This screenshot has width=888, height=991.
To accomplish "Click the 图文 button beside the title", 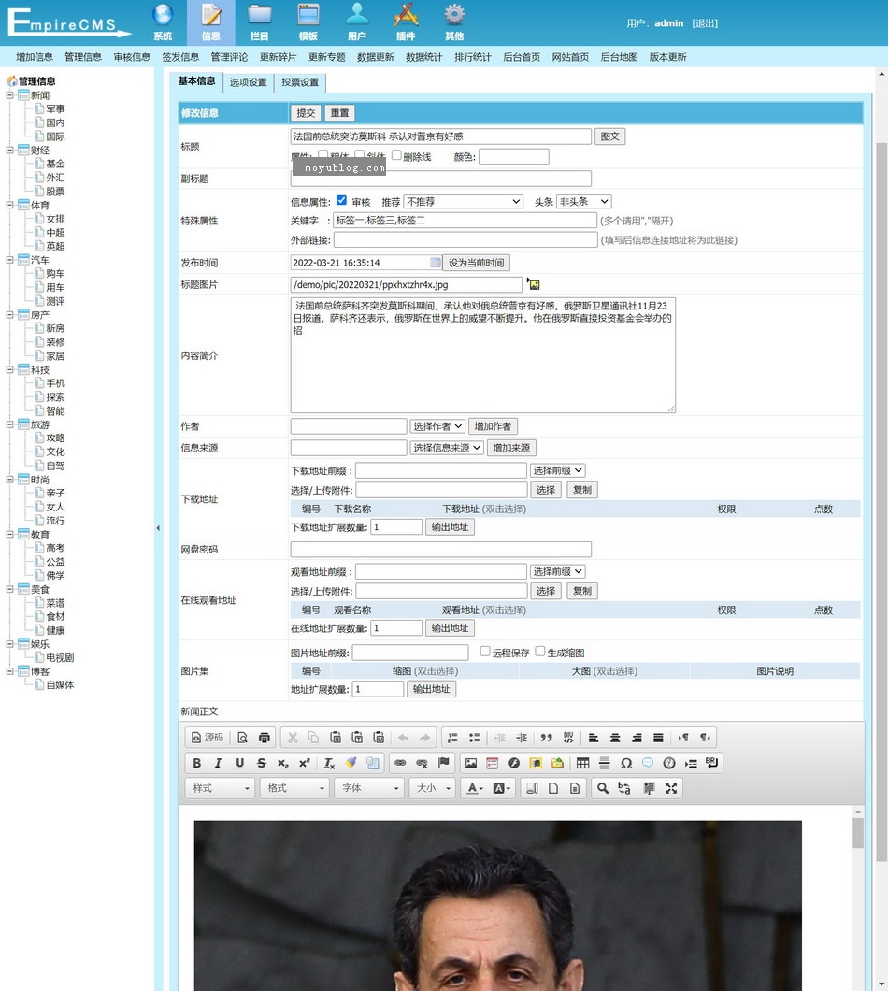I will [x=609, y=136].
